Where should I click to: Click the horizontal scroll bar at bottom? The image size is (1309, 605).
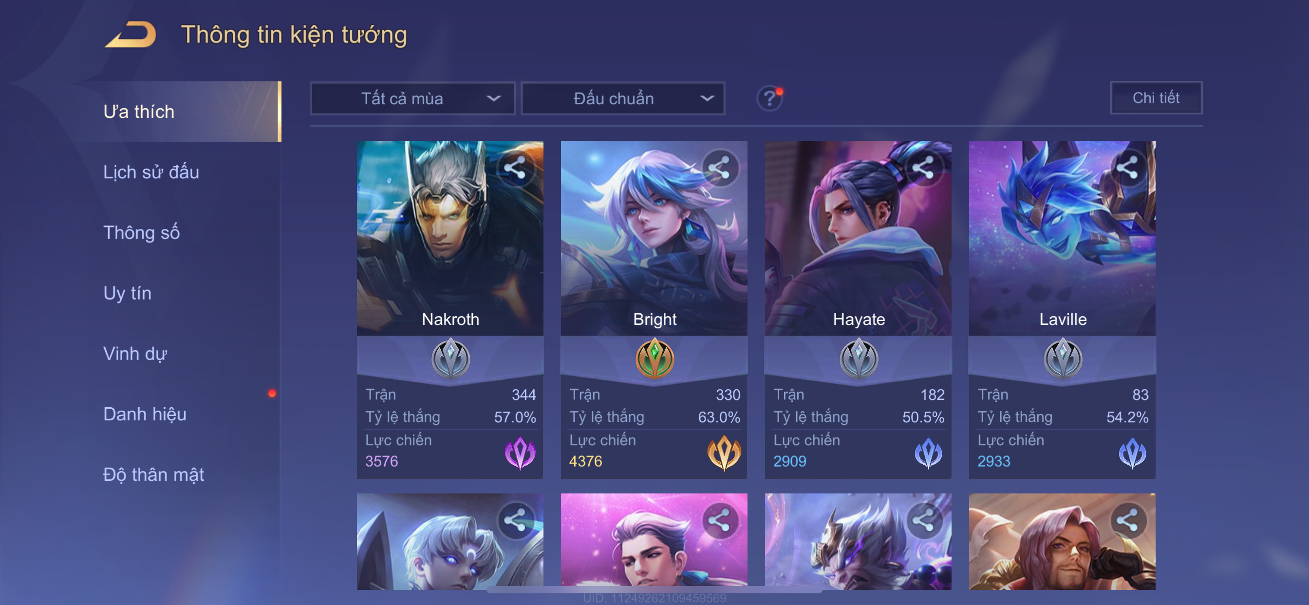654,590
